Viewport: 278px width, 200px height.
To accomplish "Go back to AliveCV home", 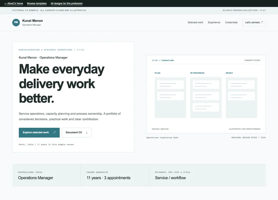I will [14, 3].
